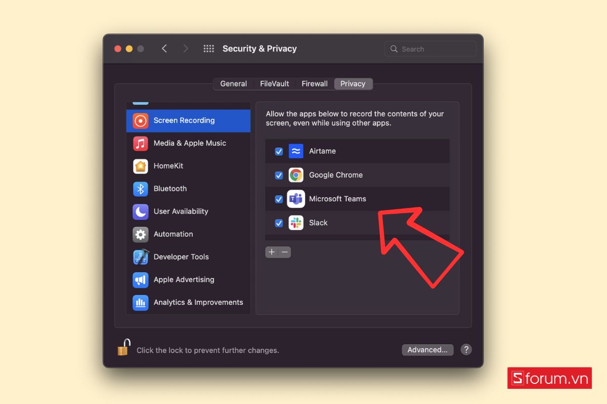Switch to the Firewall tab
The height and width of the screenshot is (404, 607).
(315, 84)
